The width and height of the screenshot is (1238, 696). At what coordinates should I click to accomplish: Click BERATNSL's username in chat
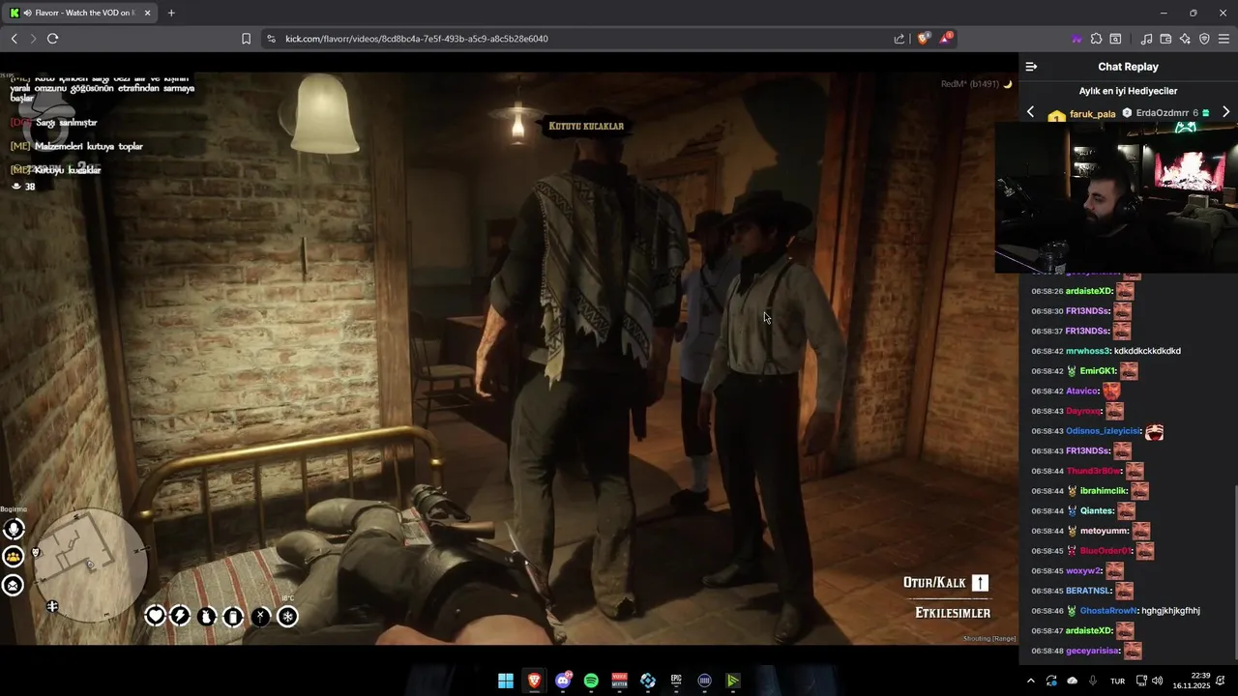1088,591
